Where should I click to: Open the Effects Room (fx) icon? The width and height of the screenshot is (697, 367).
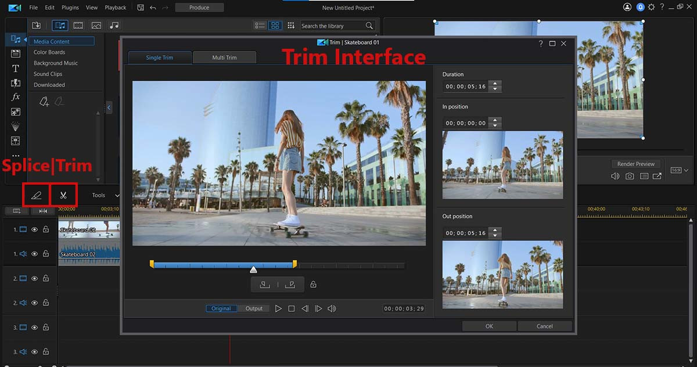(x=15, y=97)
